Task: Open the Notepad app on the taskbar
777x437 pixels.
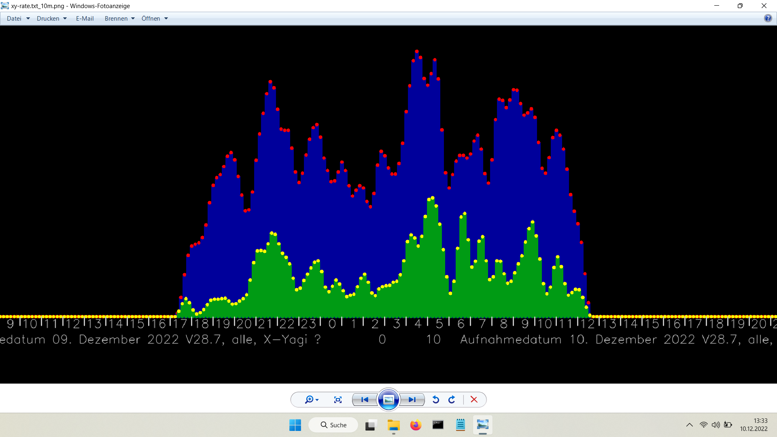Action: (x=461, y=425)
